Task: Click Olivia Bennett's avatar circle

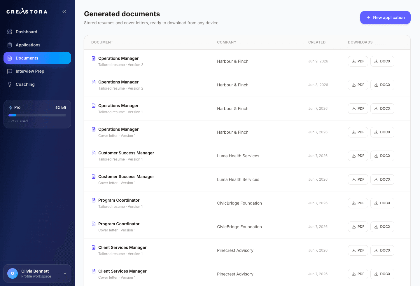Action: pos(13,273)
